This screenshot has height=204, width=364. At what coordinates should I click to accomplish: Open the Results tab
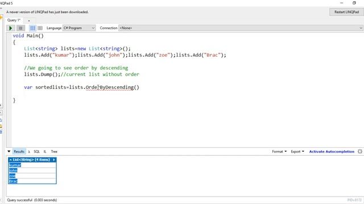[19, 151]
